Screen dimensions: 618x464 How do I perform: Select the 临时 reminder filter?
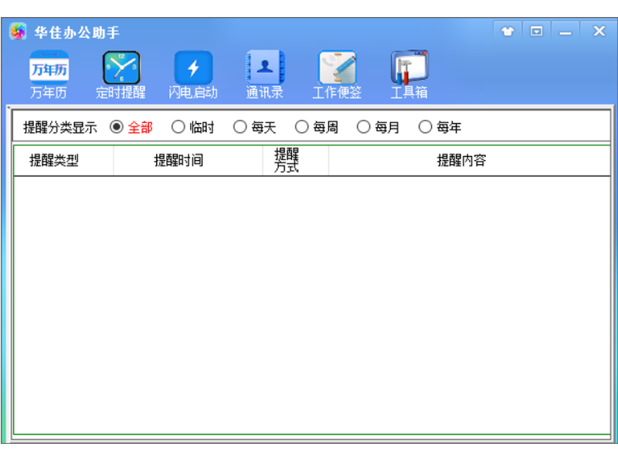tap(192, 127)
